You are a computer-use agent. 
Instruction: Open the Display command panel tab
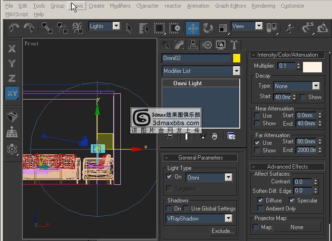(221, 45)
